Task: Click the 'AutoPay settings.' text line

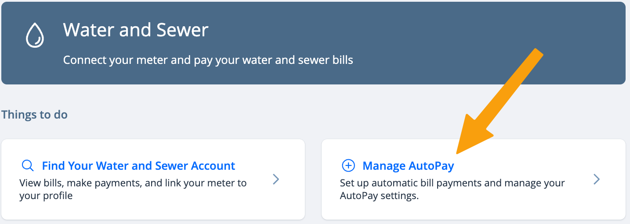Action: [x=380, y=196]
